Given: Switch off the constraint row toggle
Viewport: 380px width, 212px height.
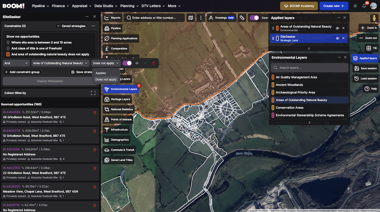Looking at the screenshot, I should 127,63.
